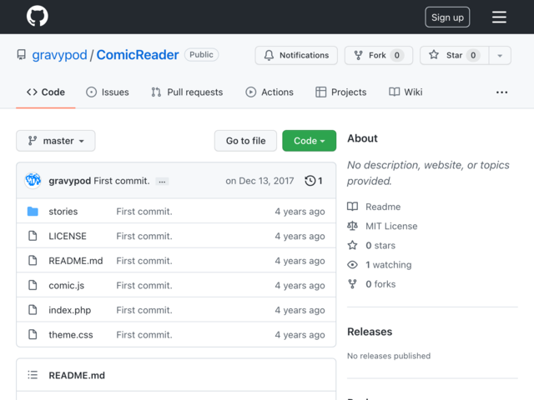Viewport: 534px width, 400px height.
Task: Click the book icon beside Readme
Action: [352, 207]
